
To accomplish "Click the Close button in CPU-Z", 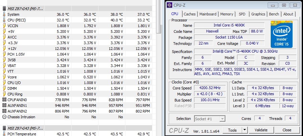I will (x=287, y=130).
